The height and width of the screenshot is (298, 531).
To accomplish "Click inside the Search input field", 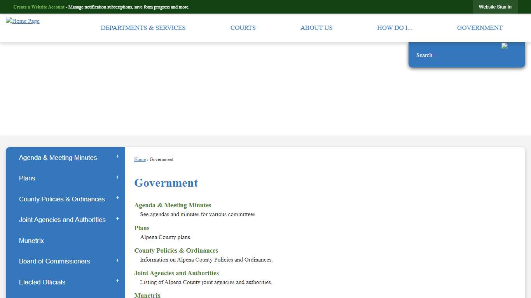I will click(x=447, y=55).
